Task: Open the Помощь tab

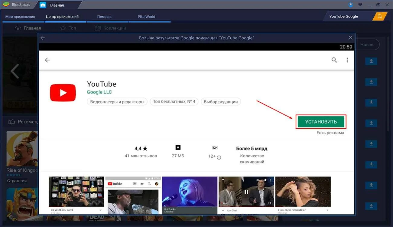Action: click(104, 17)
